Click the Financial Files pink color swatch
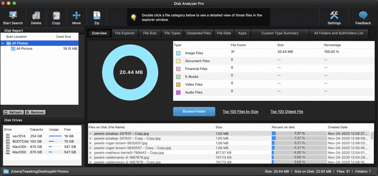Image resolution: width=378 pixels, height=176 pixels. click(178, 69)
